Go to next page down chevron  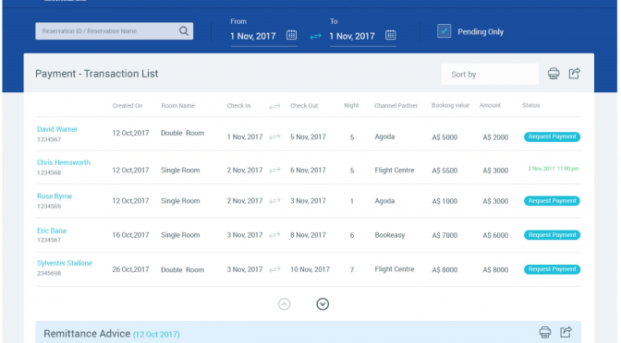pyautogui.click(x=323, y=304)
